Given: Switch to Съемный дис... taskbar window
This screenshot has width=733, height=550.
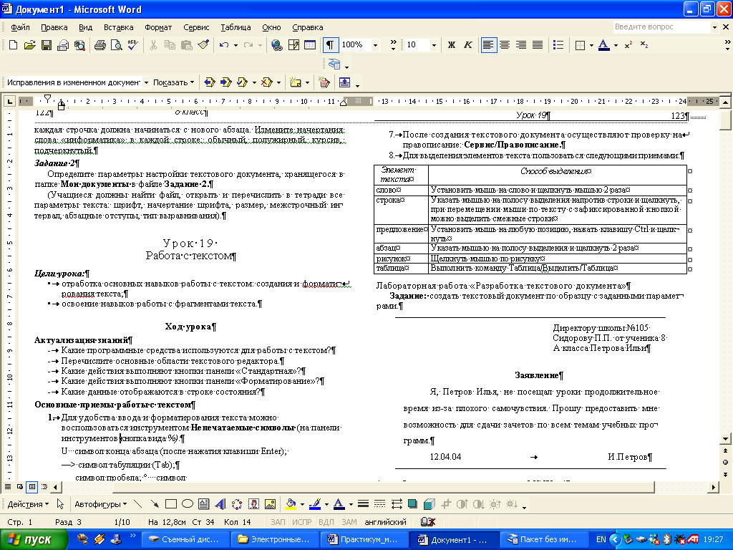Looking at the screenshot, I should (184, 539).
